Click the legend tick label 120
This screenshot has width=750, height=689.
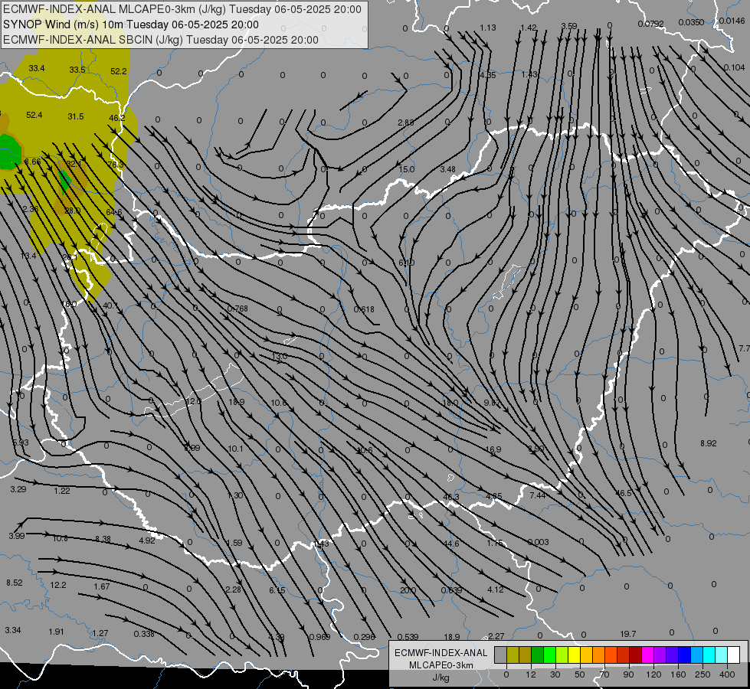[653, 674]
